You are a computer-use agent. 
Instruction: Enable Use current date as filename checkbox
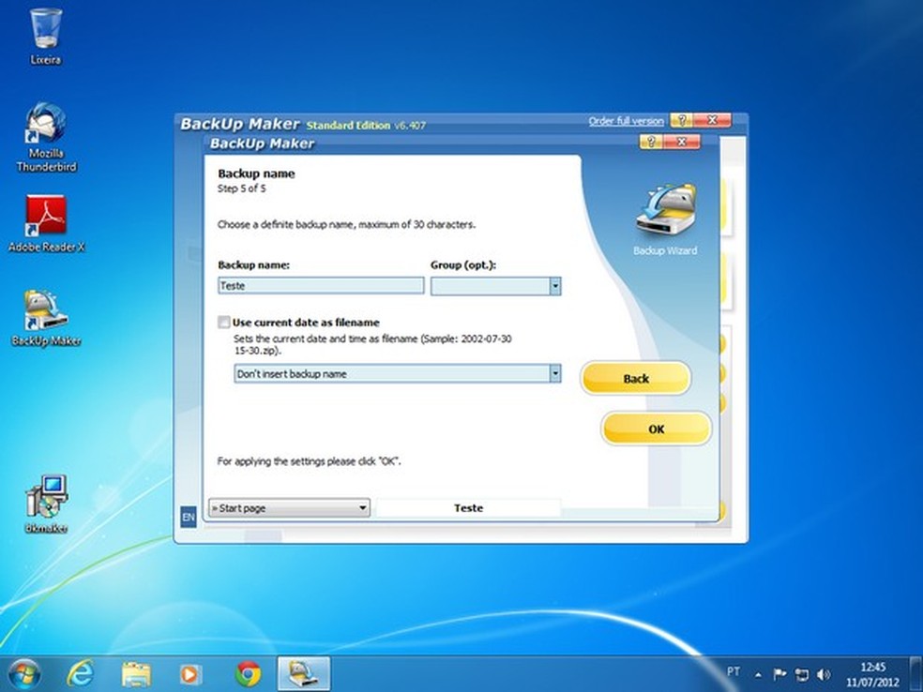[224, 323]
